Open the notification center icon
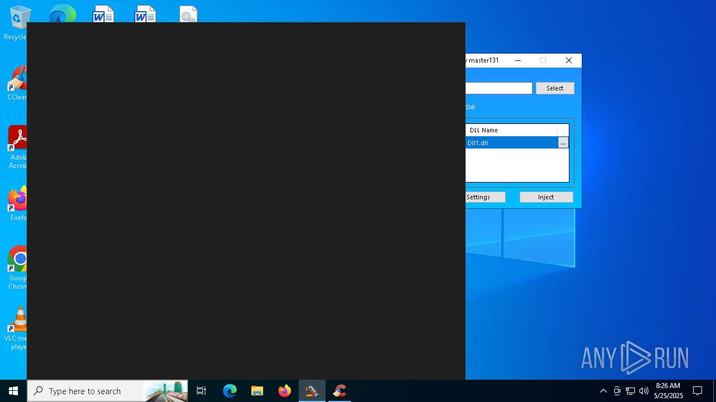 tap(698, 391)
